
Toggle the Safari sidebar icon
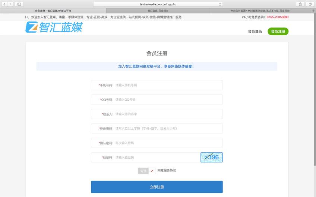[19, 4]
